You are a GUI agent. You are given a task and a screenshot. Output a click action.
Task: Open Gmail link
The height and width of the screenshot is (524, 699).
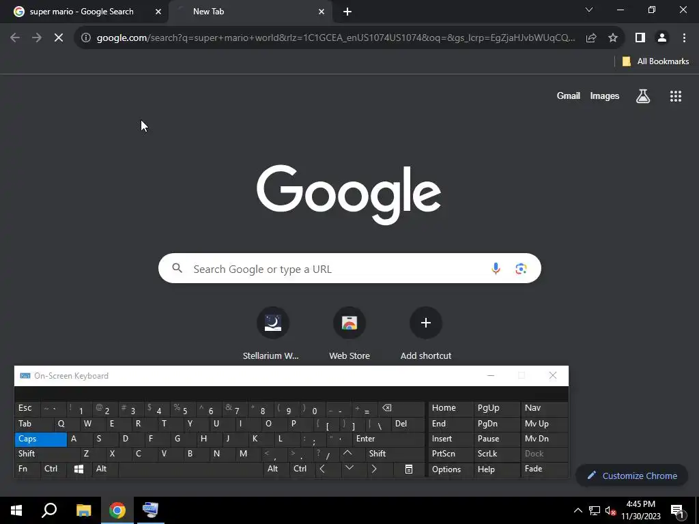pos(568,96)
